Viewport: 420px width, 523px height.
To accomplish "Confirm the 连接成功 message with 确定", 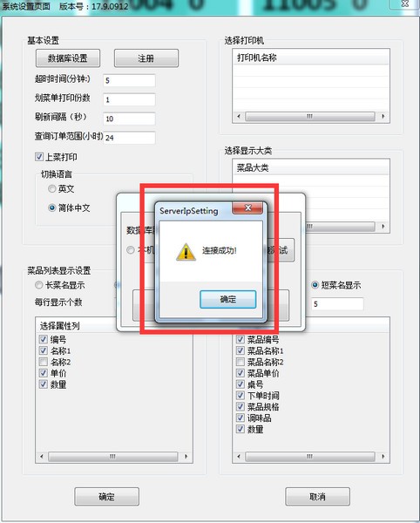I will 228,299.
